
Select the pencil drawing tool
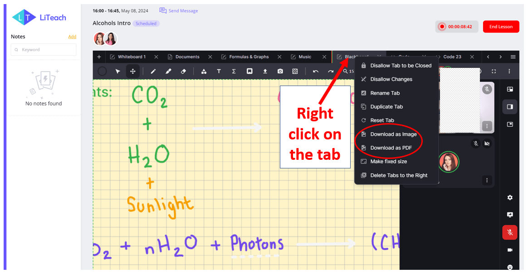[x=153, y=71]
